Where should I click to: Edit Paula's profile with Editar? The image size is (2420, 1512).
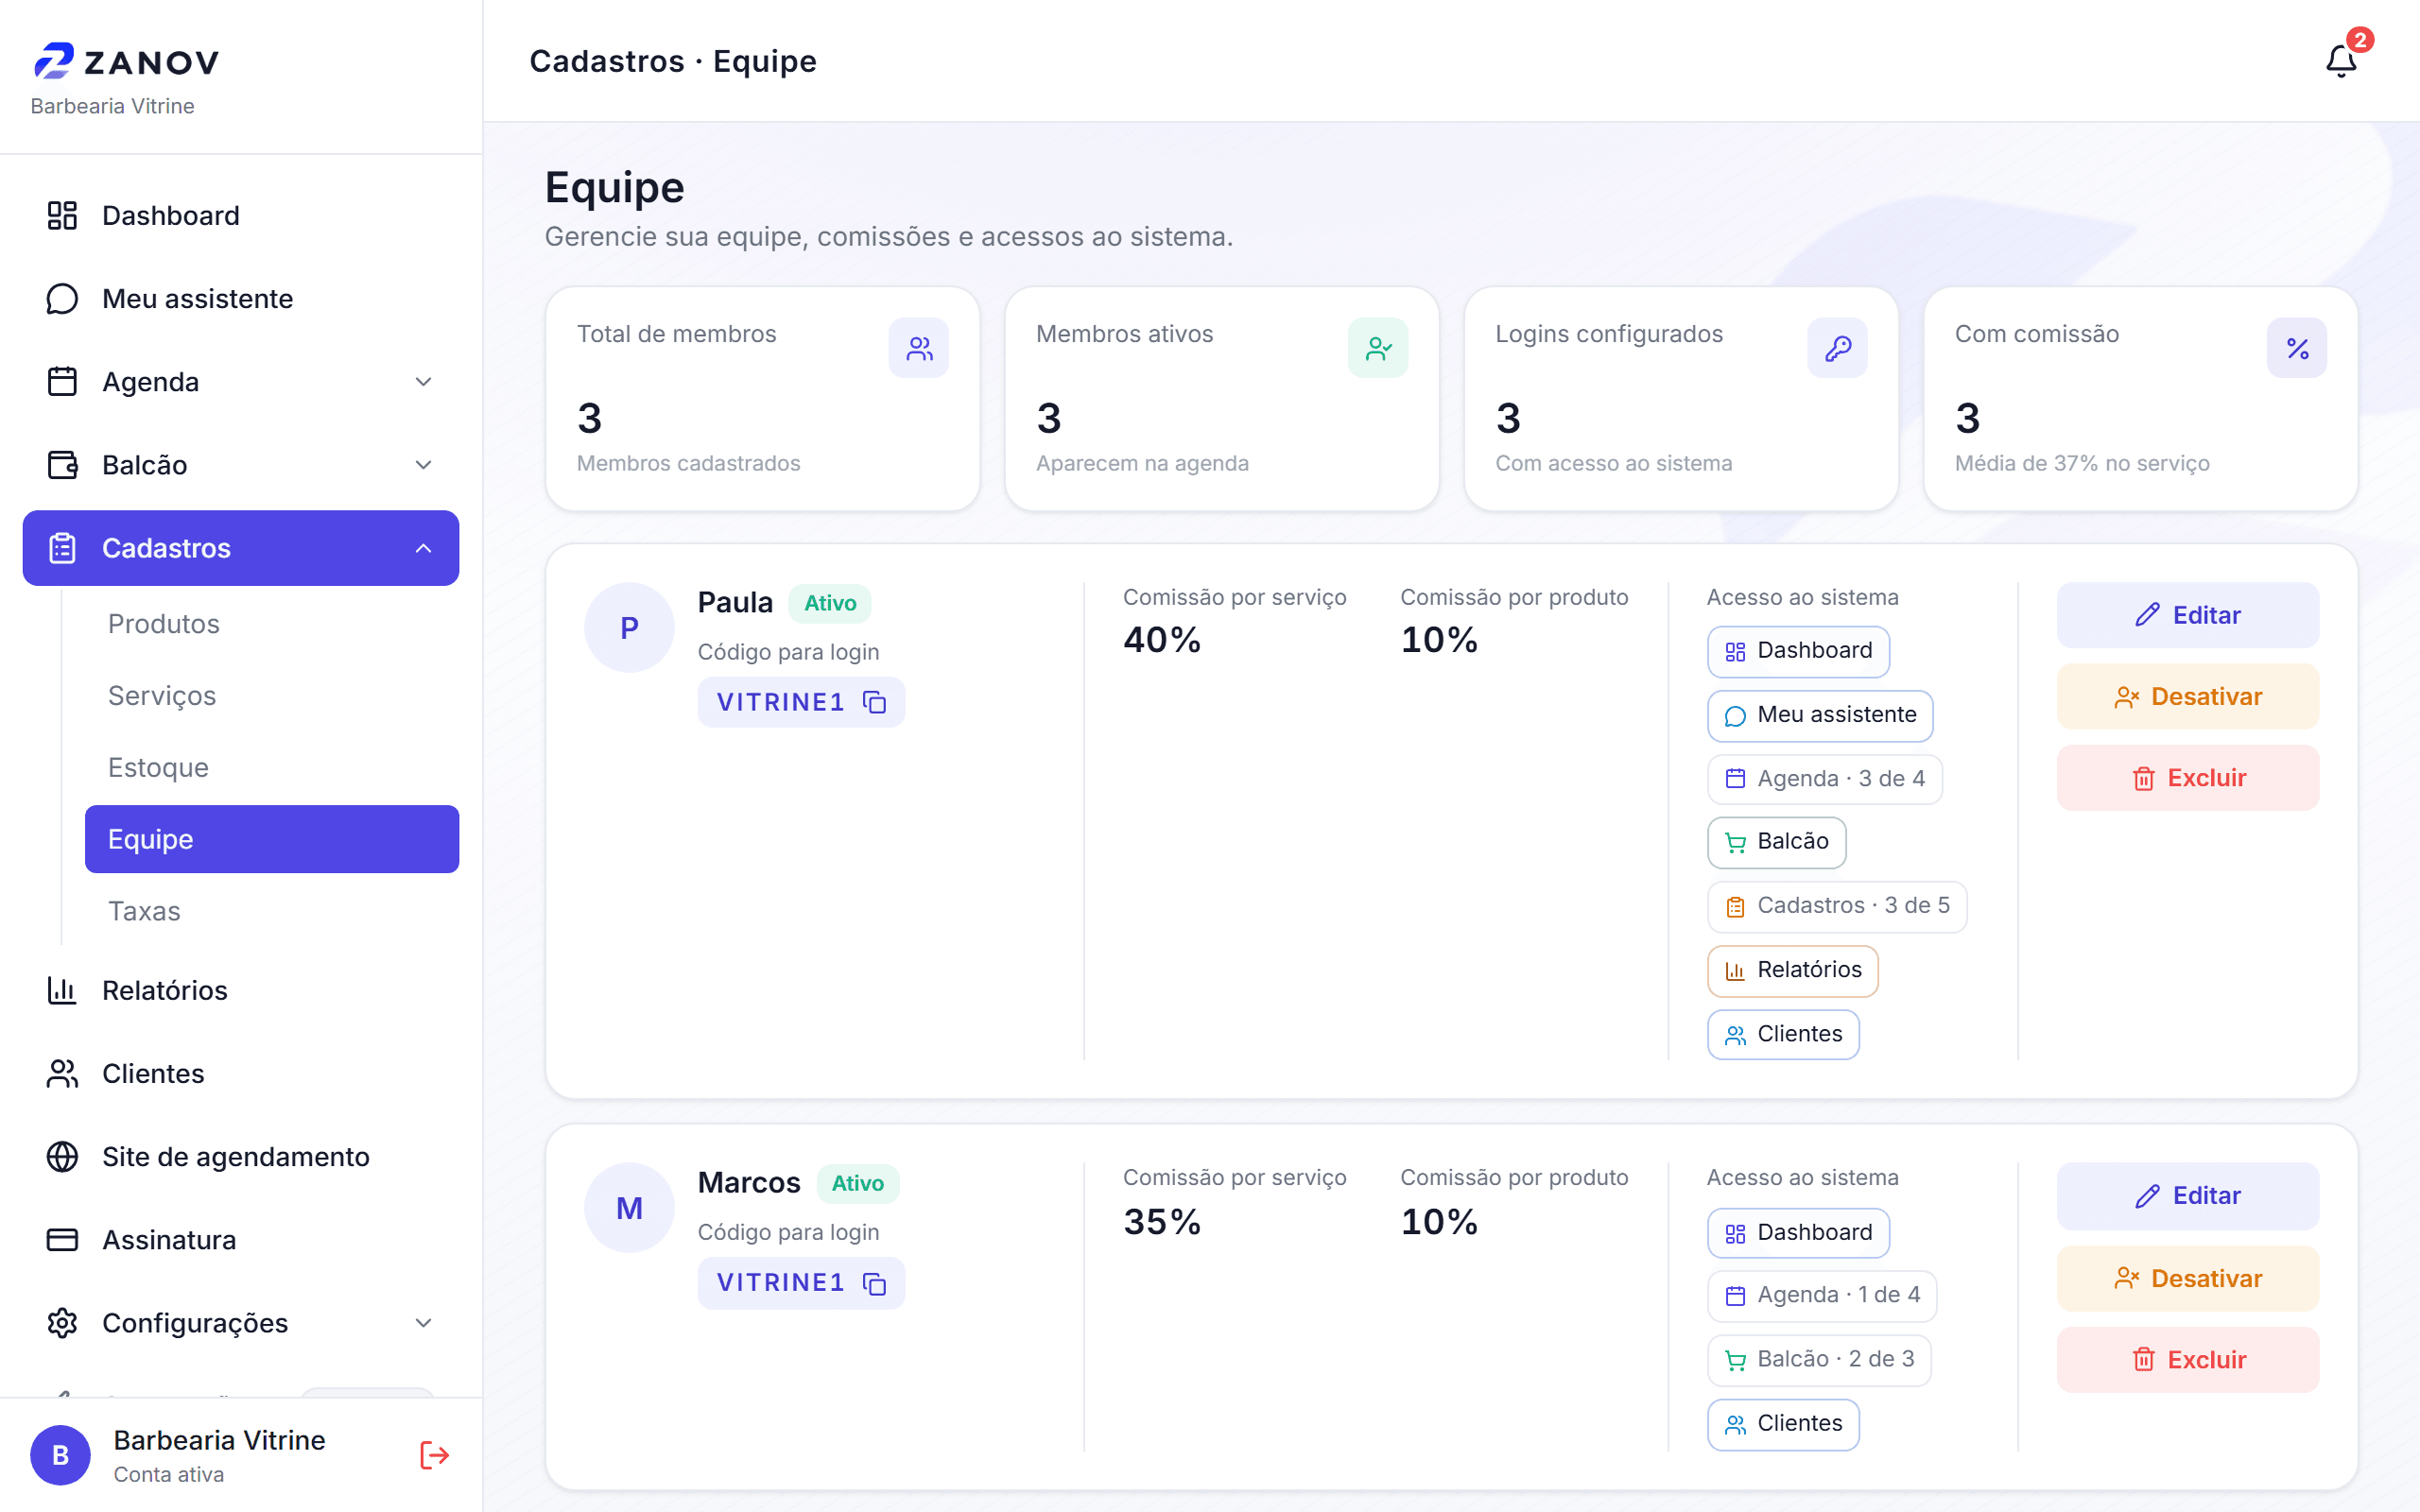pyautogui.click(x=2188, y=615)
